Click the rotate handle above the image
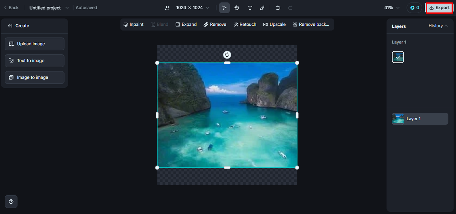Viewport: 456px width, 214px height. tap(227, 55)
